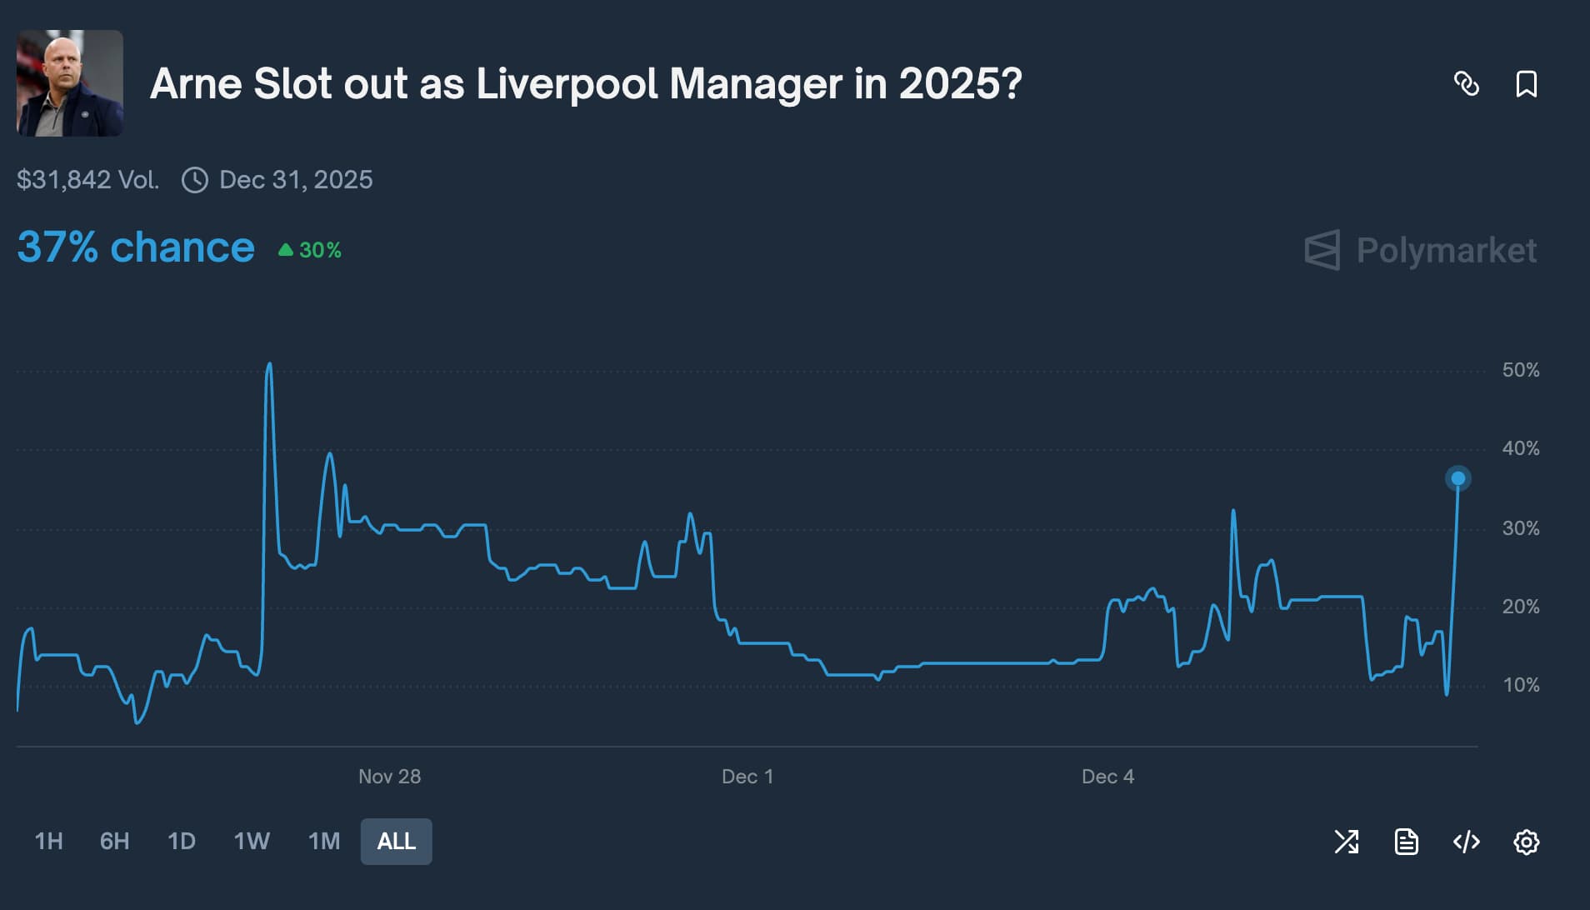Click the Arne Slot thumbnail photo

tap(70, 83)
